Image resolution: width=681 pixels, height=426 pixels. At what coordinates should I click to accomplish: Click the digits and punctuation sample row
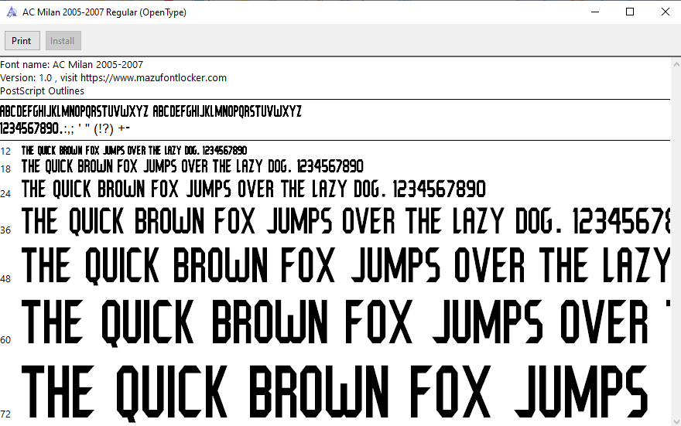click(x=65, y=128)
